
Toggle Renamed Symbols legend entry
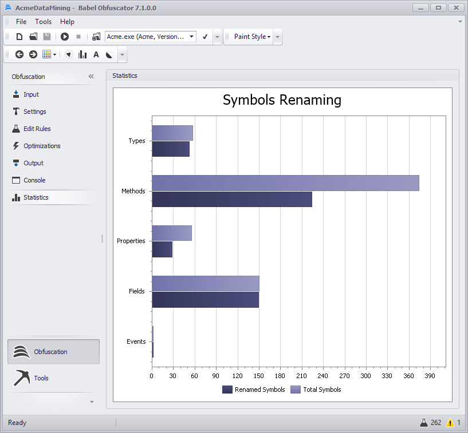click(x=253, y=390)
